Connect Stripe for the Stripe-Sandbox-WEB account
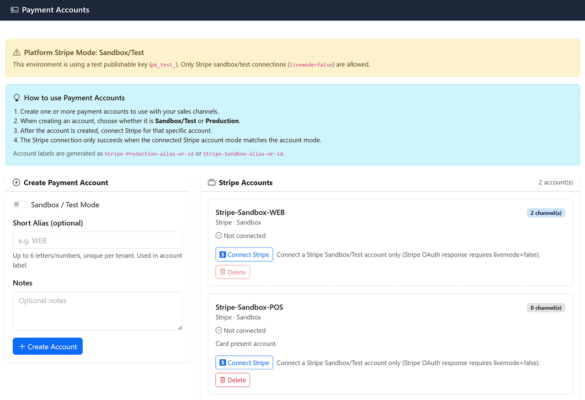The height and width of the screenshot is (400, 585). pyautogui.click(x=244, y=255)
